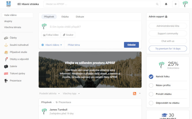
Task: Focus the Hledat na APRSF search field
Action: pyautogui.click(x=102, y=4)
